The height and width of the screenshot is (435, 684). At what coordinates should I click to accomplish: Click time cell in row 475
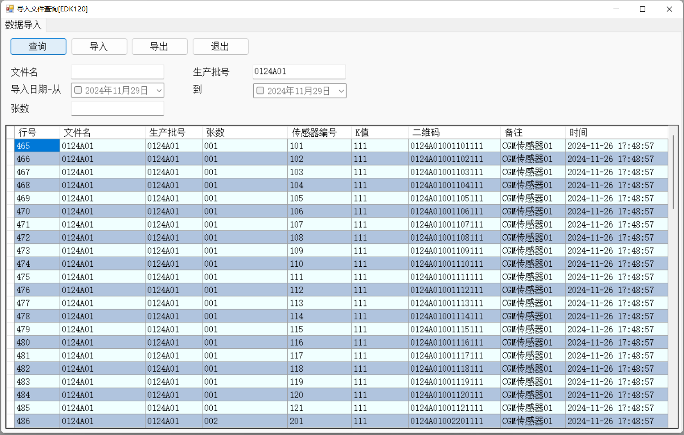click(617, 277)
